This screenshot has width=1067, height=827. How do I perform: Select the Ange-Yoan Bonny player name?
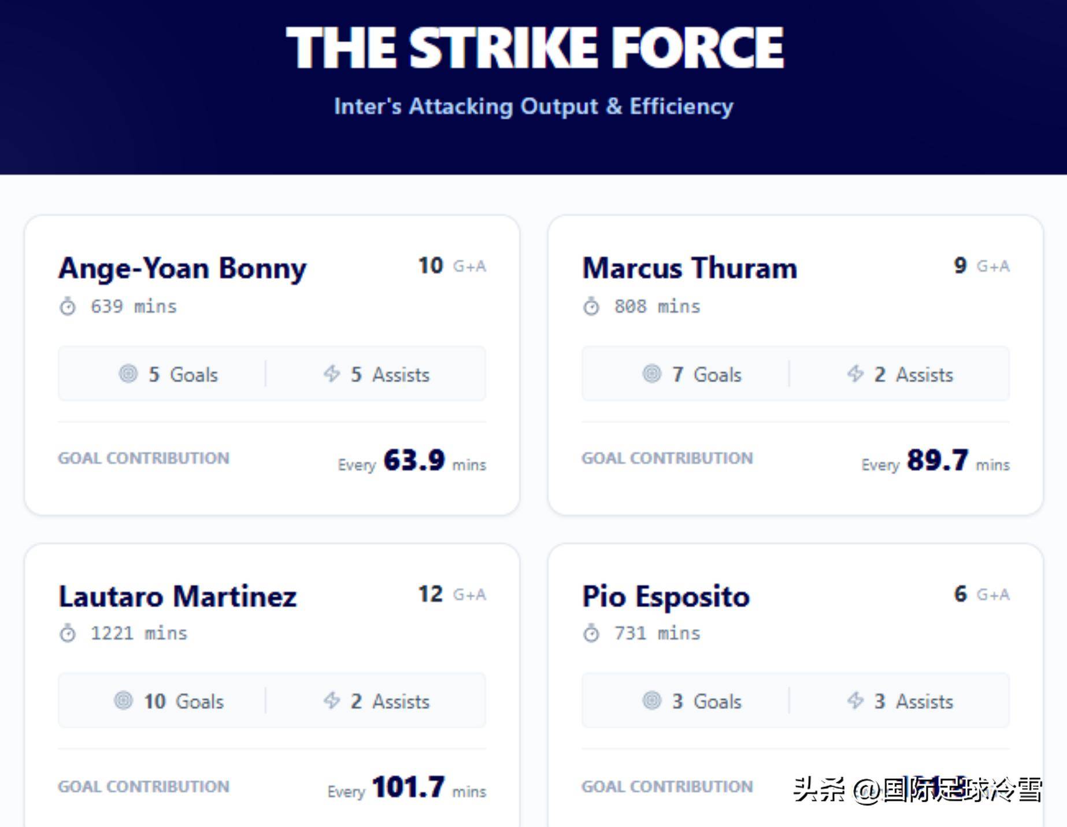coord(183,268)
